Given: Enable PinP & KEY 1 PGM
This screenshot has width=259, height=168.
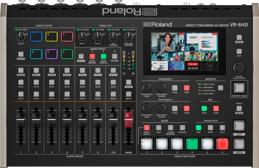Looking at the screenshot, I should pyautogui.click(x=186, y=88).
